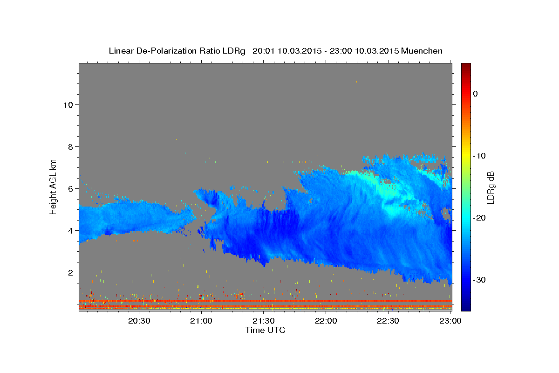This screenshot has width=559, height=373.
Task: Click the dark red top of the colorbar
Action: click(x=466, y=68)
